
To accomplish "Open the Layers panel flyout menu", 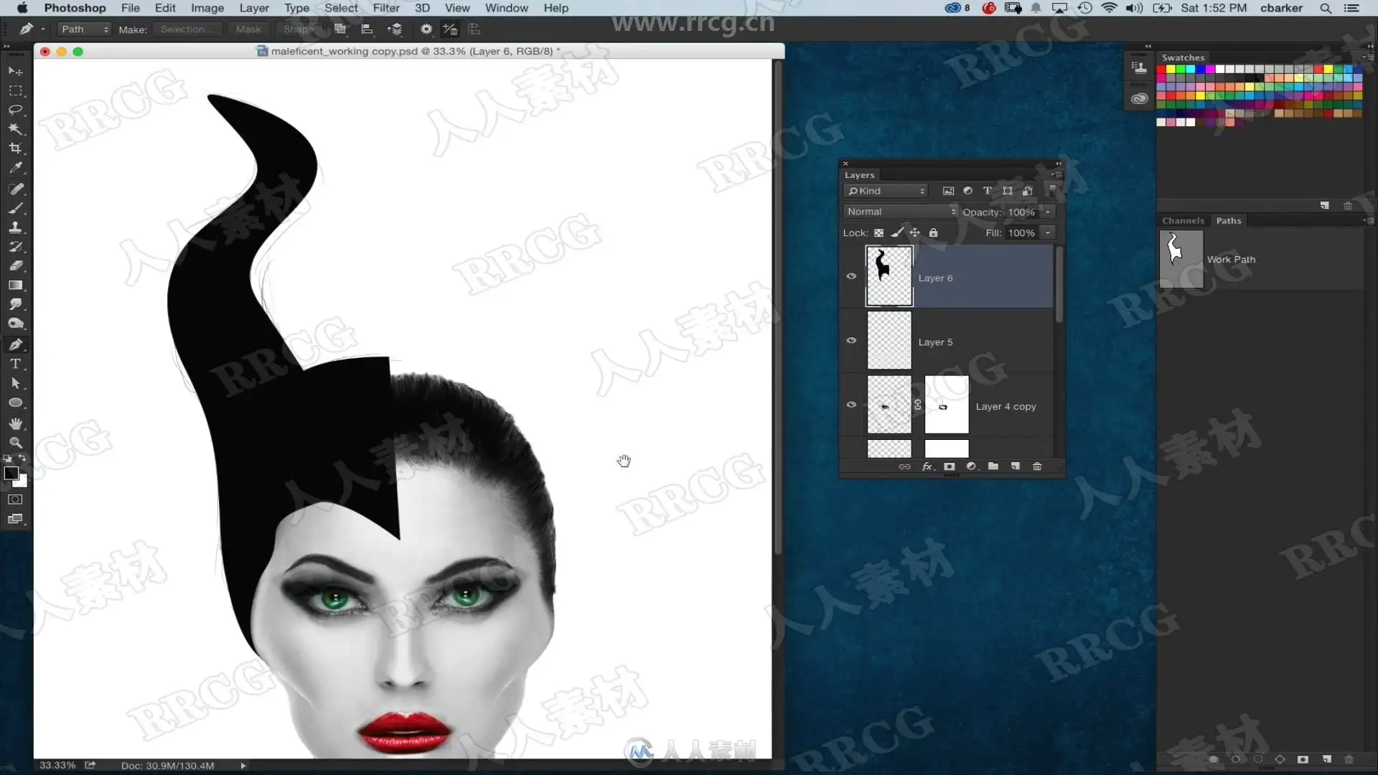I will (1056, 174).
